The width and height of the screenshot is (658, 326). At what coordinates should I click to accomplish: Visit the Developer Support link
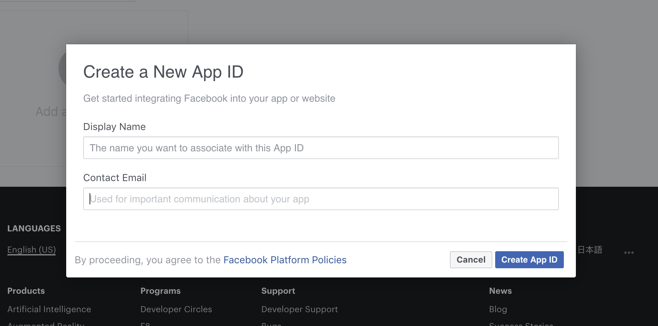[299, 309]
